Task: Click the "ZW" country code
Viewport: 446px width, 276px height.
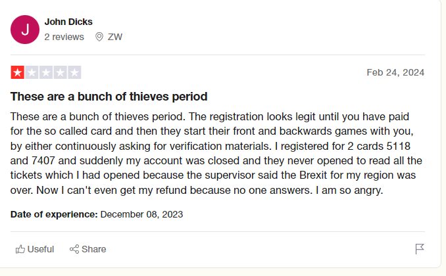Action: (x=115, y=37)
